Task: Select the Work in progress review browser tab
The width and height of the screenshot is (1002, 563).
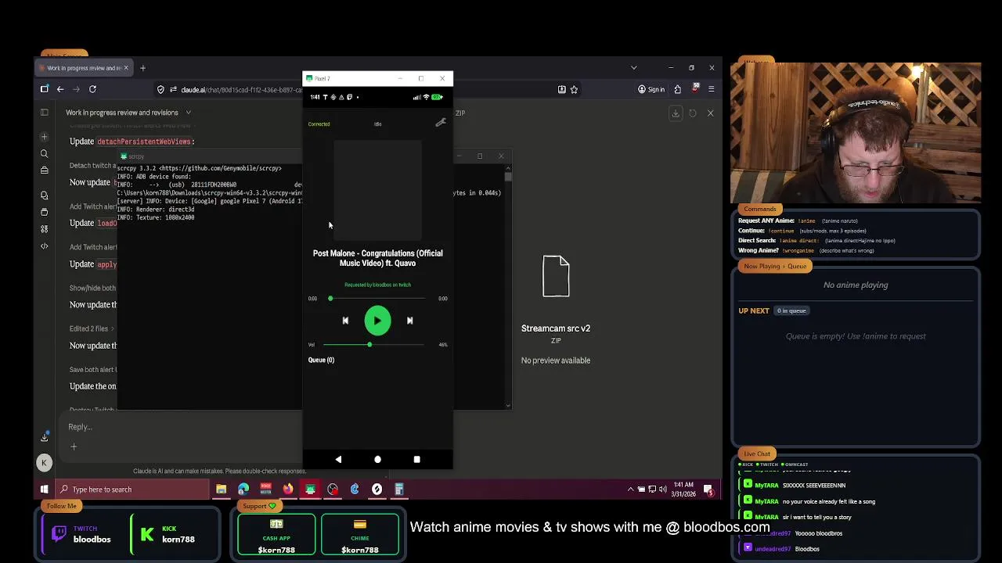Action: pyautogui.click(x=84, y=68)
